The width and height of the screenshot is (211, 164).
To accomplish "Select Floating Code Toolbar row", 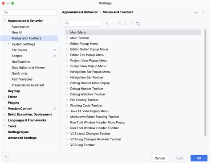I will point(133,106).
